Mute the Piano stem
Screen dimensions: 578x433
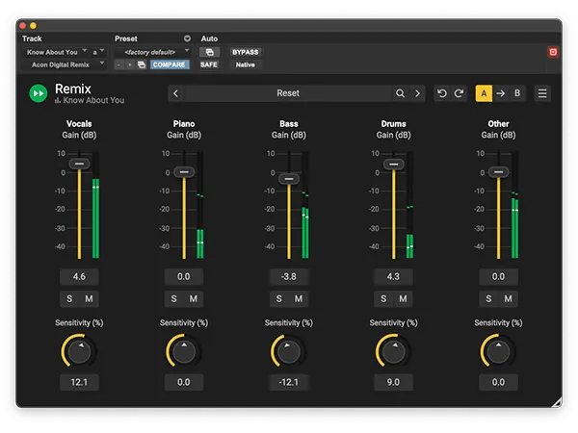tap(194, 298)
